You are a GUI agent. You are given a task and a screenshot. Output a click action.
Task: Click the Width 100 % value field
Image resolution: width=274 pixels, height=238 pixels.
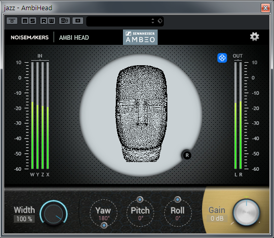click(x=24, y=219)
